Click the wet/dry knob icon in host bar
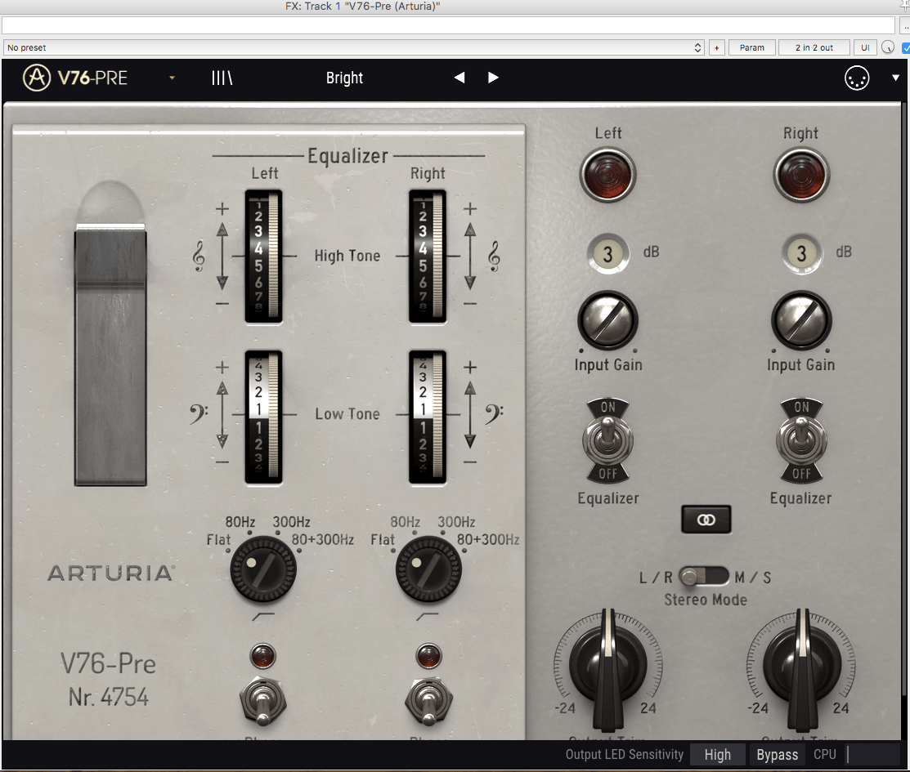 [888, 47]
